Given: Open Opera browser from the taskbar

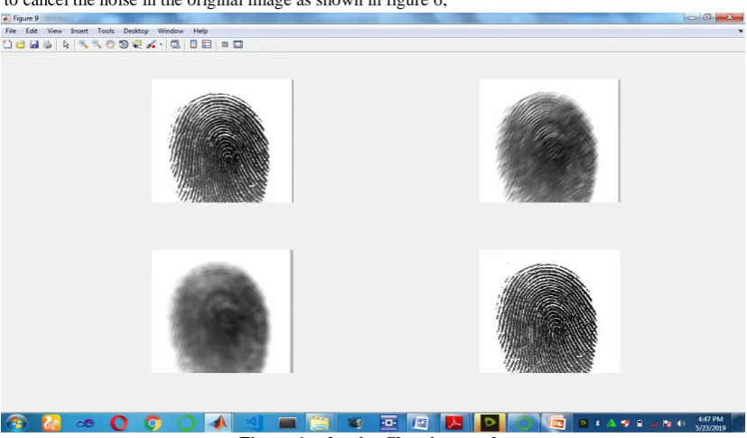Looking at the screenshot, I should (x=118, y=423).
